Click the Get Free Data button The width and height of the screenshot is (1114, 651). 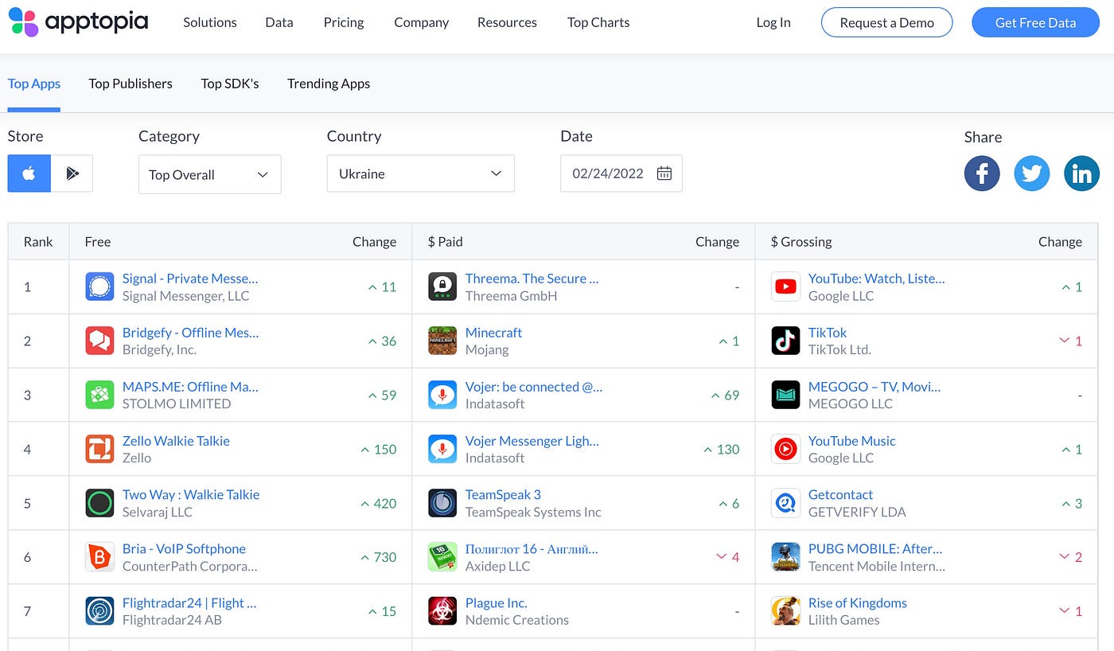coord(1035,22)
